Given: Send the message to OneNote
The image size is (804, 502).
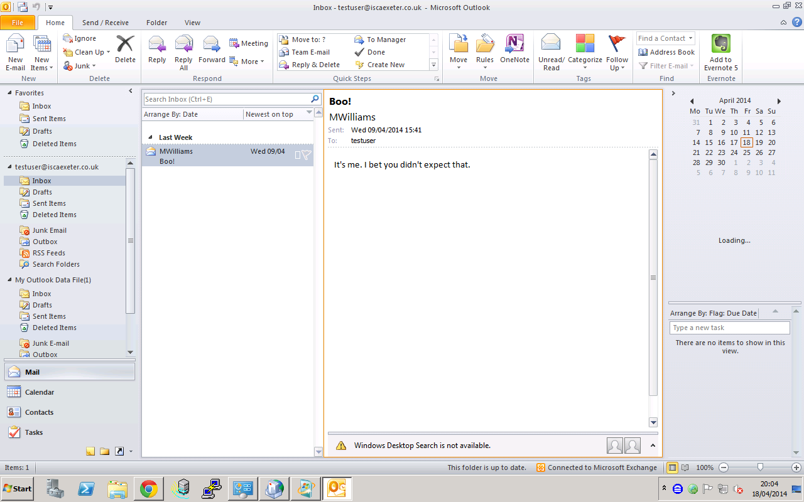Looking at the screenshot, I should click(514, 49).
